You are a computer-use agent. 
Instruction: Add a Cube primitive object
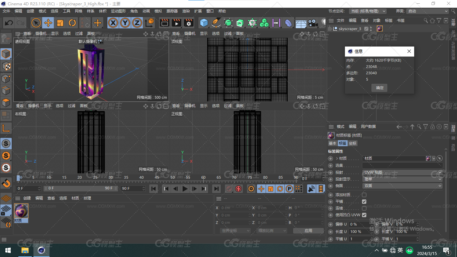point(204,23)
